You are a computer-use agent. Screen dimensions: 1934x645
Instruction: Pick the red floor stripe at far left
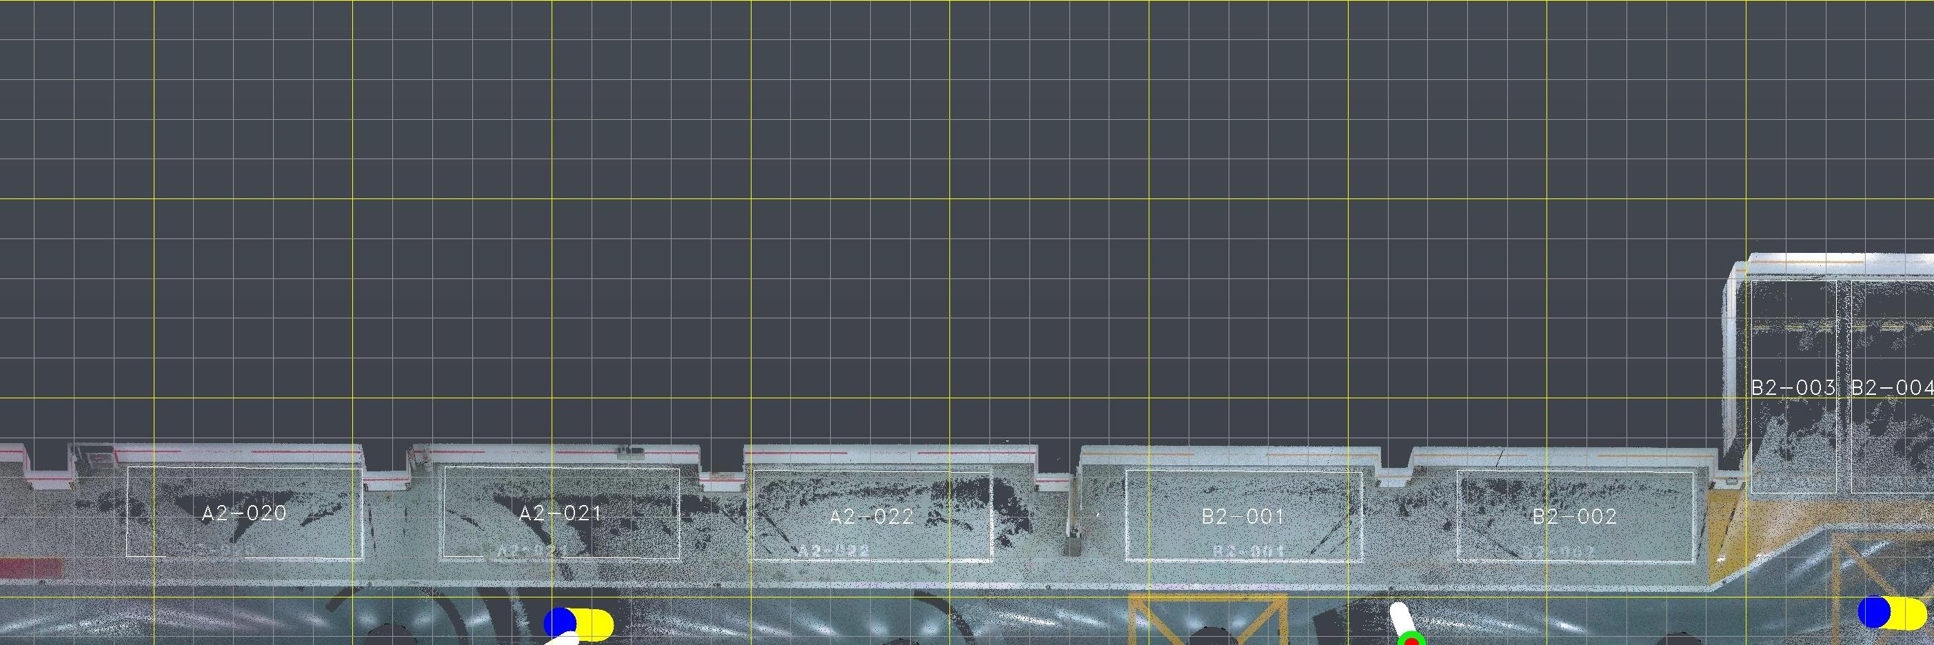30,567
